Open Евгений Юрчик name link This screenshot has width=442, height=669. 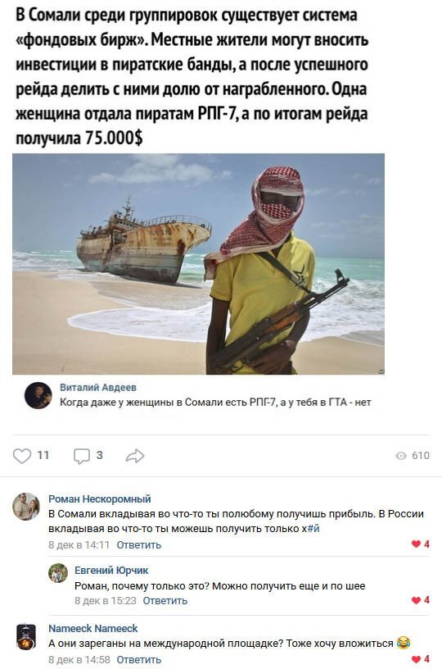111,570
